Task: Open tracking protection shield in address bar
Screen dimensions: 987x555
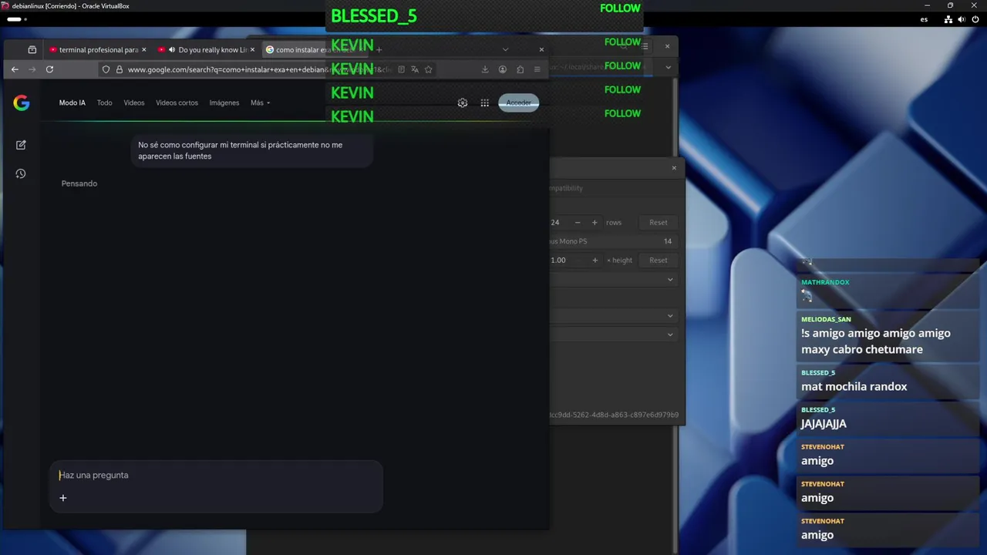Action: click(x=106, y=69)
